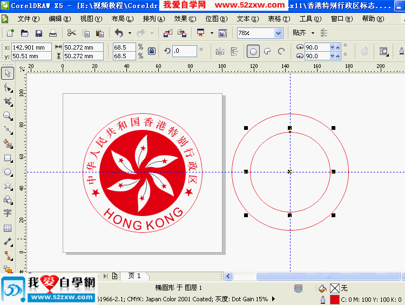Select the Basic Shapes tool
405x305 pixels.
pos(8,200)
